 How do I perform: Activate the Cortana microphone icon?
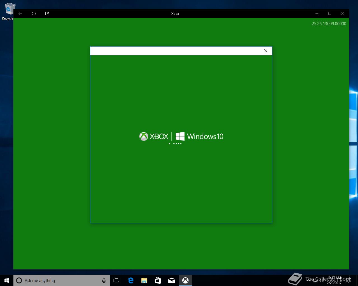point(104,280)
